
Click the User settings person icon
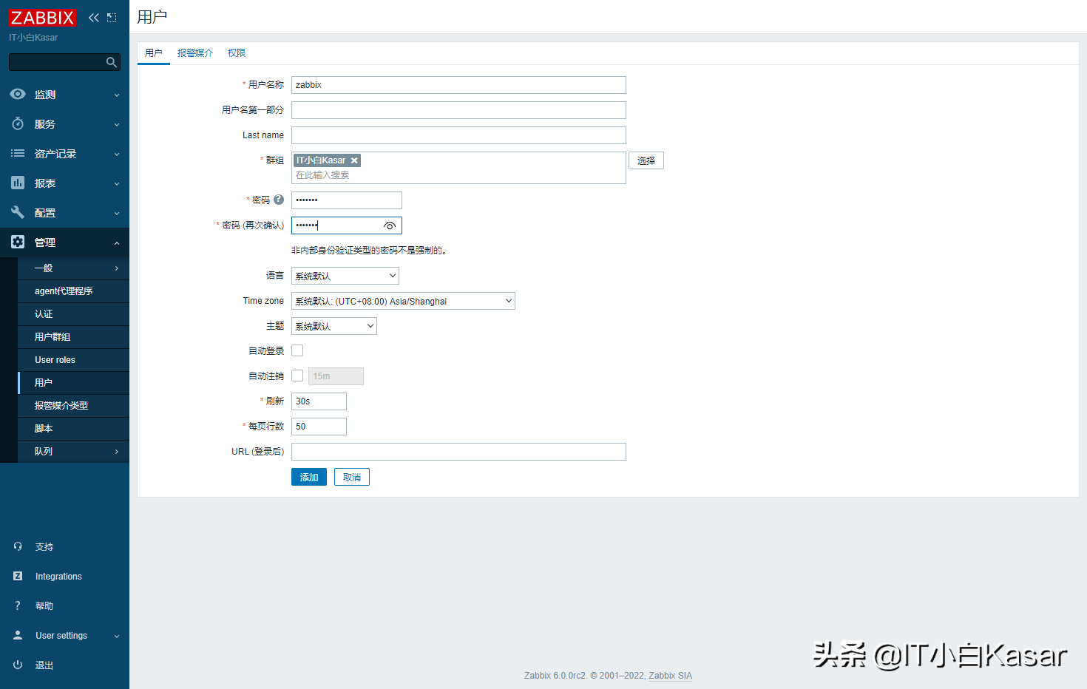coord(18,635)
